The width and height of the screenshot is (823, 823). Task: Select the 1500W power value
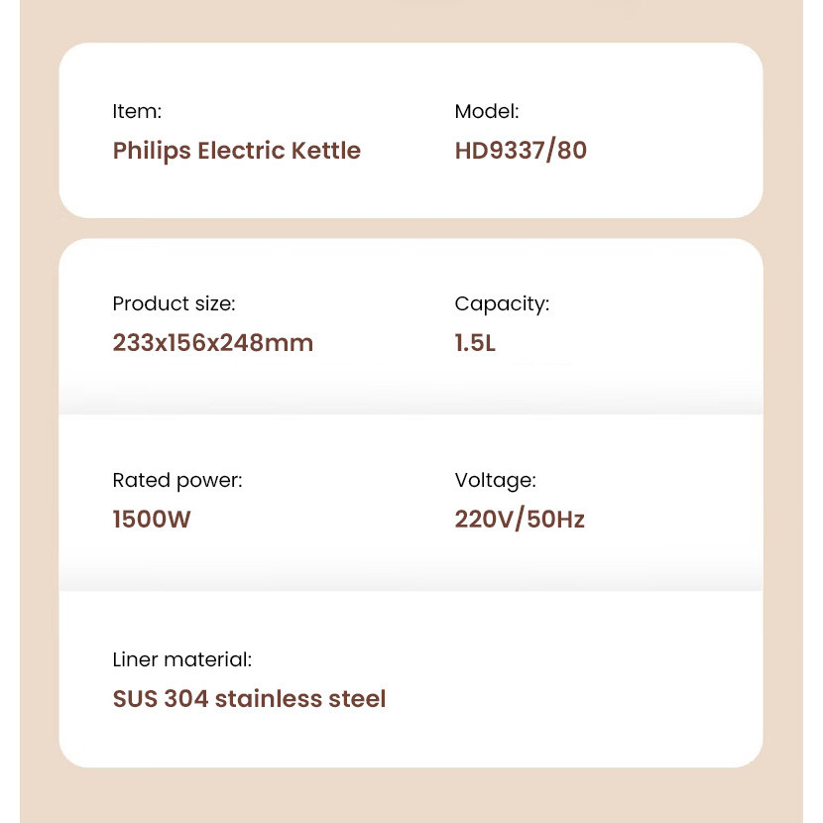[152, 520]
